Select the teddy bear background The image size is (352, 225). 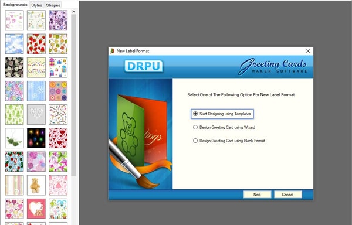tap(36, 185)
